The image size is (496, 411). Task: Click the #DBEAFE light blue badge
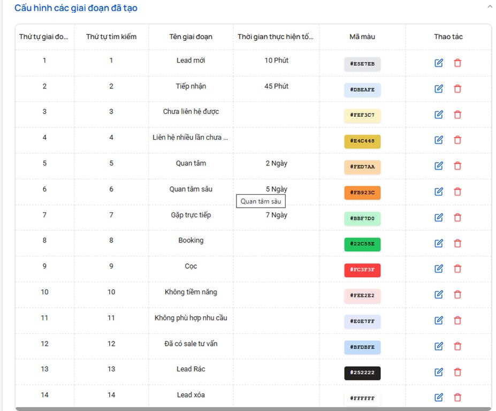point(362,90)
